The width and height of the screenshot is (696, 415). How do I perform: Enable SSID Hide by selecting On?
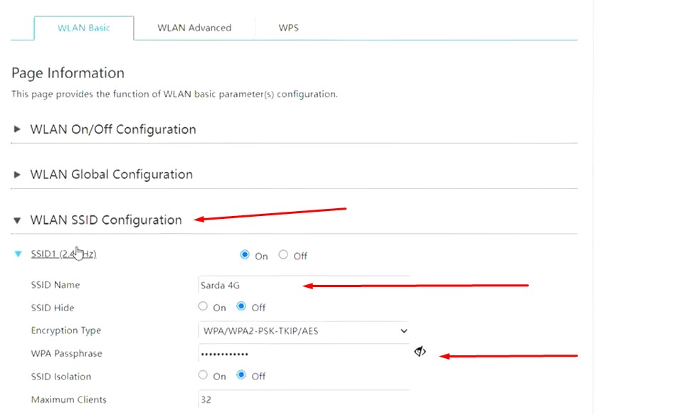[203, 306]
